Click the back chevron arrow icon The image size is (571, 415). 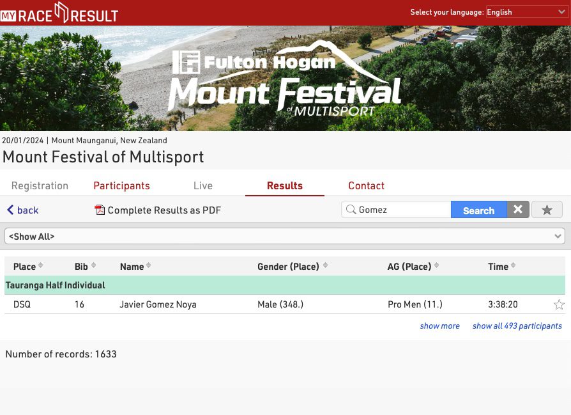click(x=10, y=210)
